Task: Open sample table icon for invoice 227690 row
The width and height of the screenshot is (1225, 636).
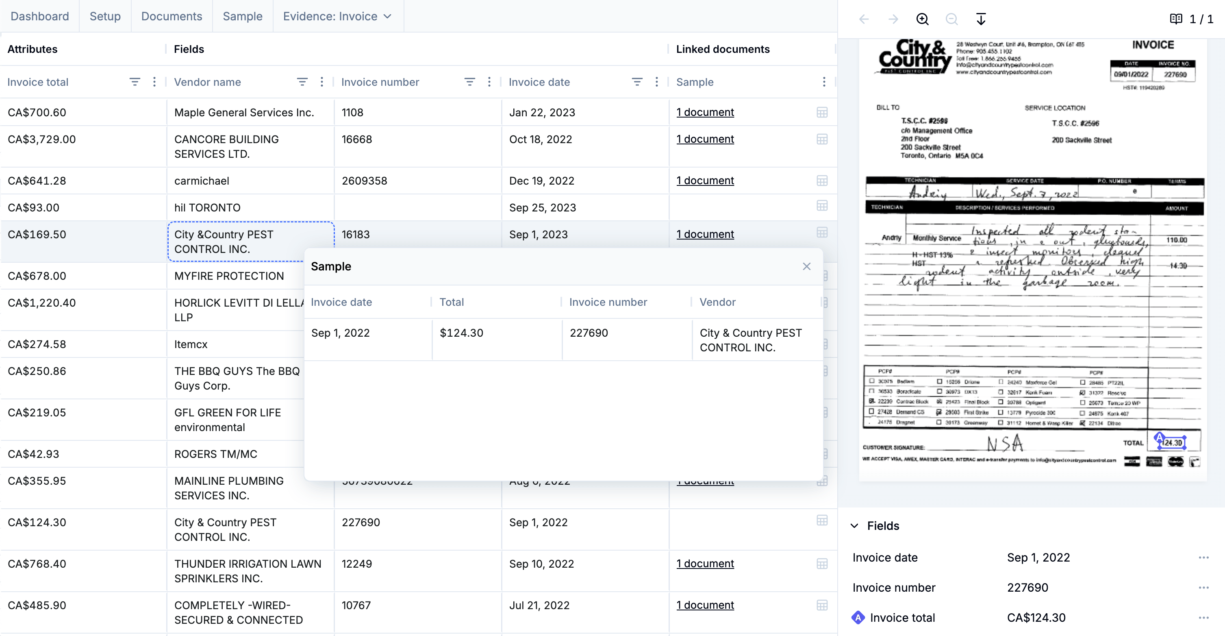Action: tap(822, 521)
